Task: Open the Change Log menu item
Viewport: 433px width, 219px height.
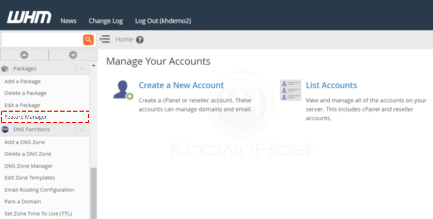Action: tap(106, 21)
